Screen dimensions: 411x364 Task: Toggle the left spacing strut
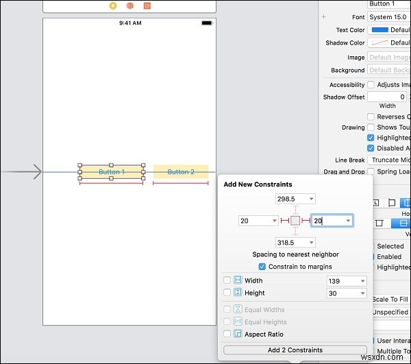tap(285, 221)
